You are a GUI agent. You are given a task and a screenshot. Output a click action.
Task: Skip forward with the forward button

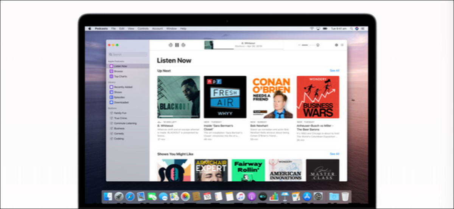pos(183,45)
